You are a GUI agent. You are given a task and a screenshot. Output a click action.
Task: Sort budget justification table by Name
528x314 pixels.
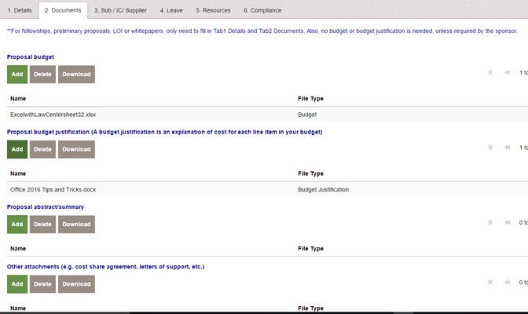pyautogui.click(x=18, y=173)
